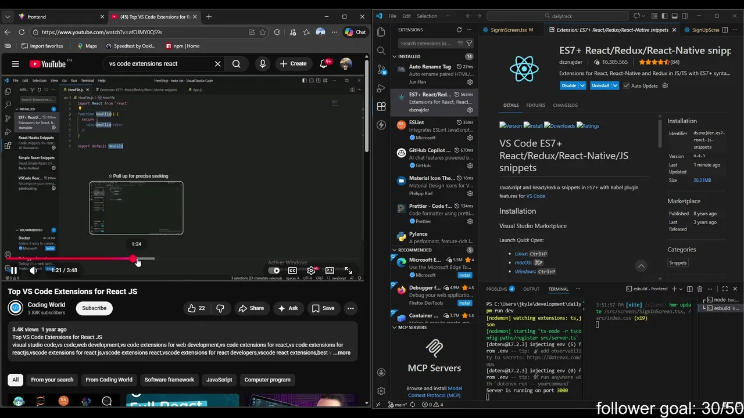
Task: Split the terminal in VS Code panel
Action: tap(689, 289)
